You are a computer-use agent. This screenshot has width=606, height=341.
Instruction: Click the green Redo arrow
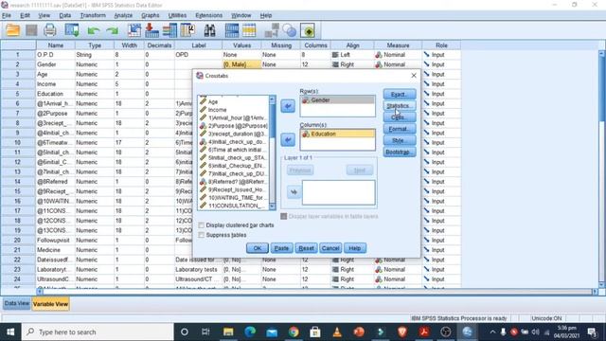pyautogui.click(x=113, y=30)
